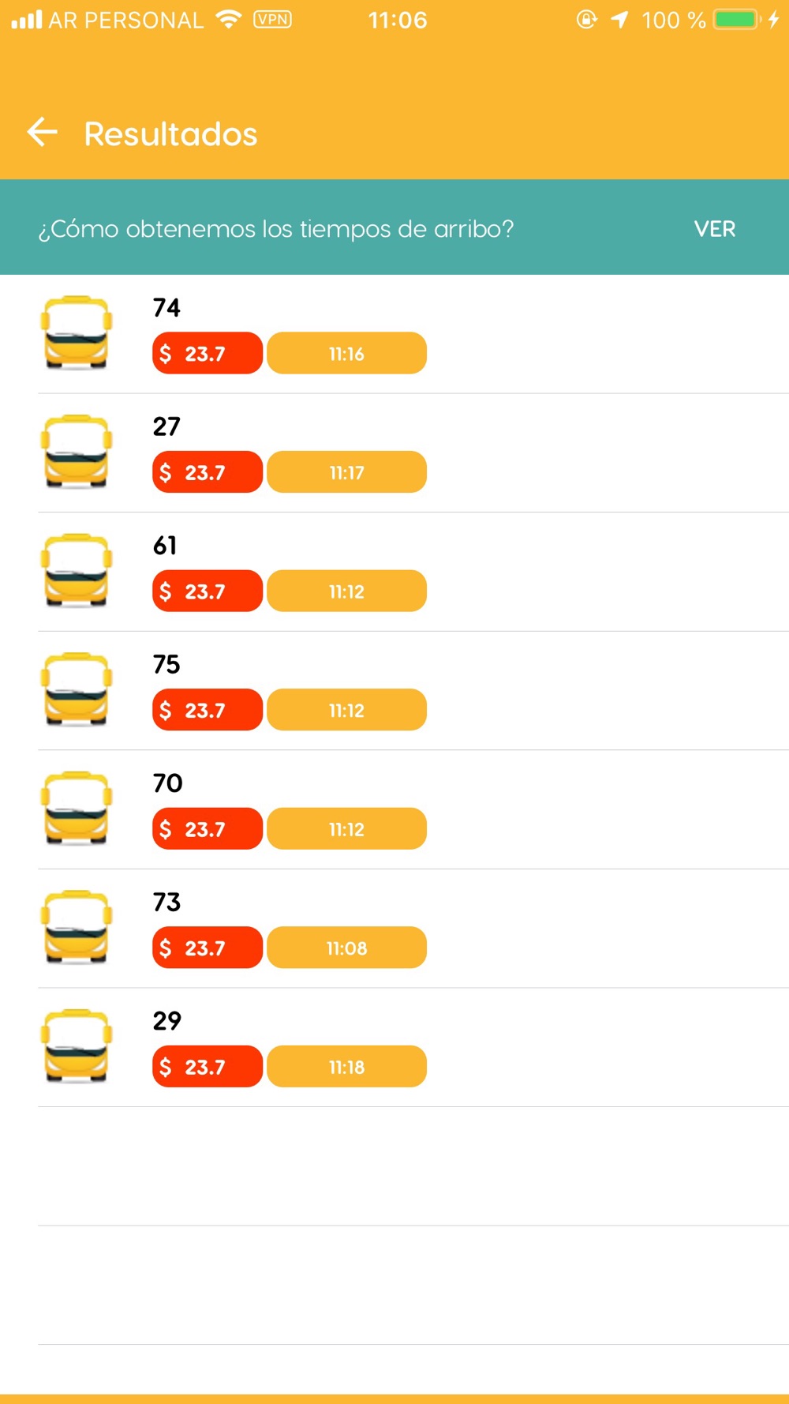The width and height of the screenshot is (789, 1404).
Task: Tap the bus icon for line 74
Action: point(76,333)
